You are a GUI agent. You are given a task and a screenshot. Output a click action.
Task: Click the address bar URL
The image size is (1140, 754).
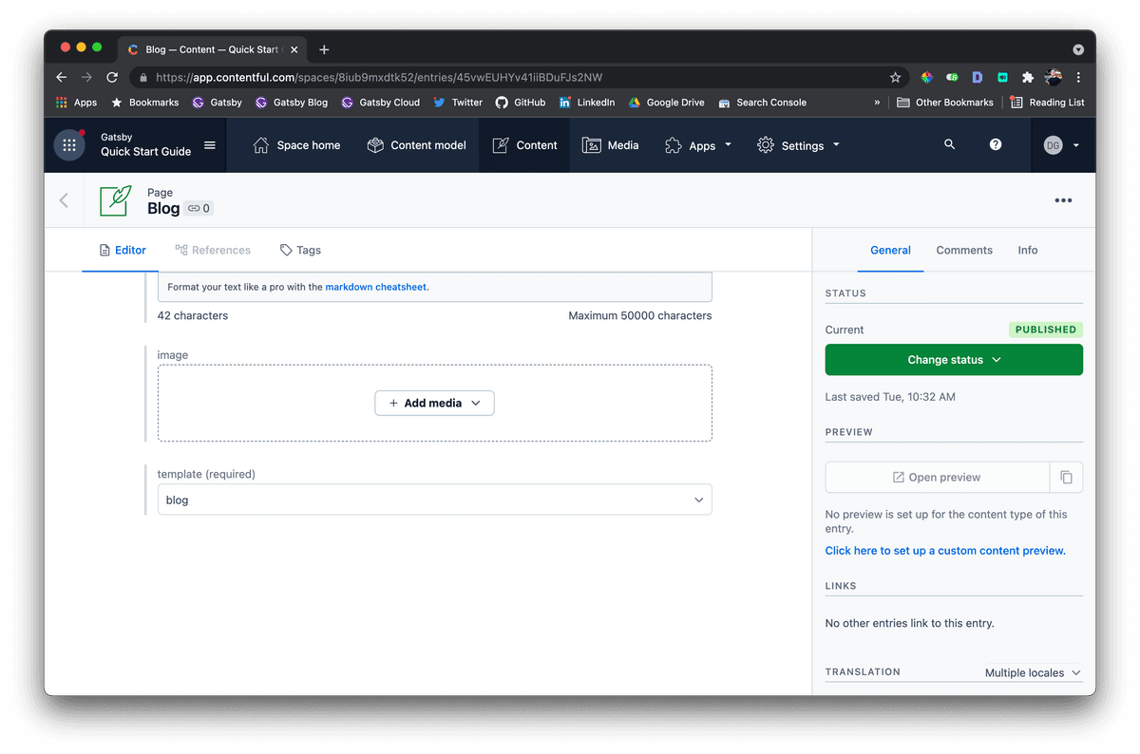(378, 78)
